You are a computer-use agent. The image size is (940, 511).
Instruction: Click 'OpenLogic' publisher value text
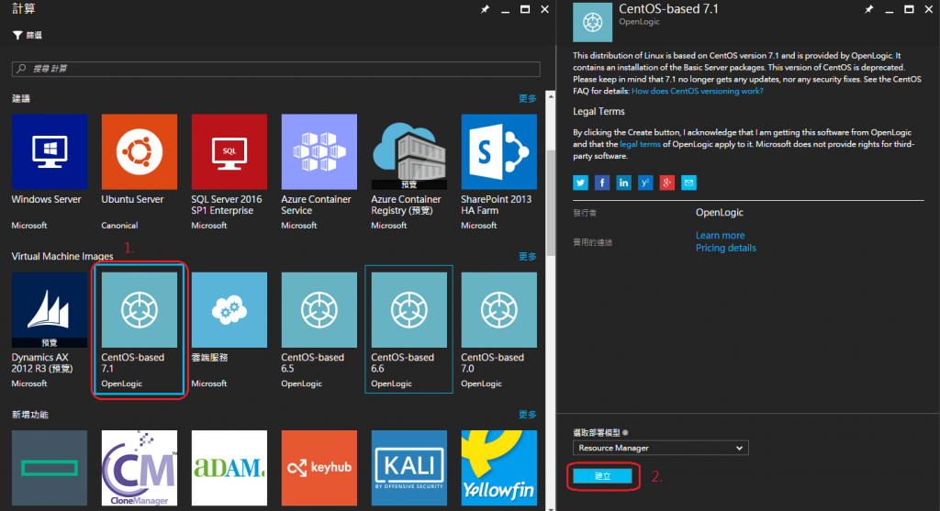click(x=720, y=213)
